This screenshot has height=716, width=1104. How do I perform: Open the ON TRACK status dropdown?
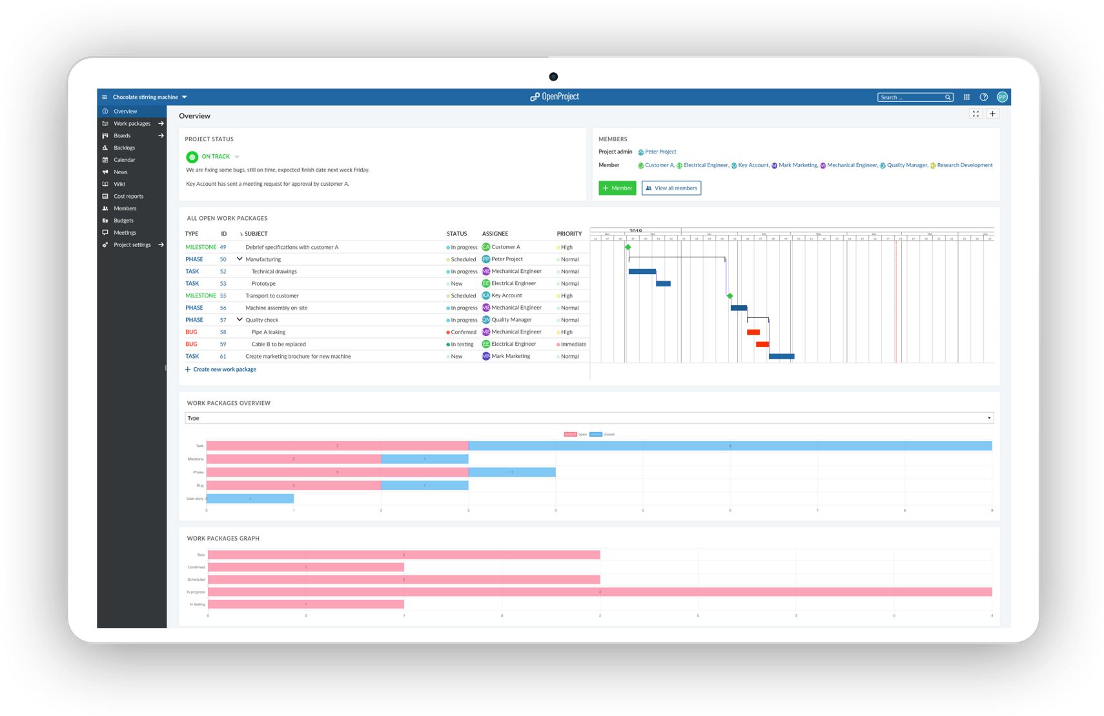click(237, 157)
